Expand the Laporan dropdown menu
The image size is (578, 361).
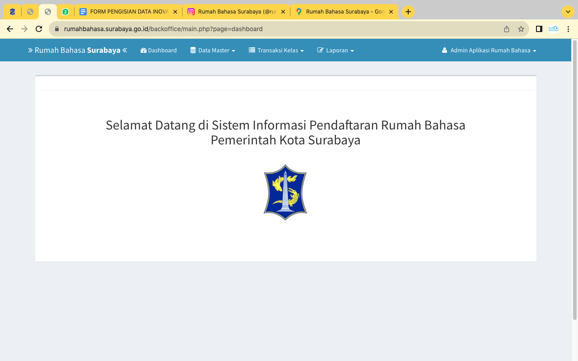[x=336, y=51]
